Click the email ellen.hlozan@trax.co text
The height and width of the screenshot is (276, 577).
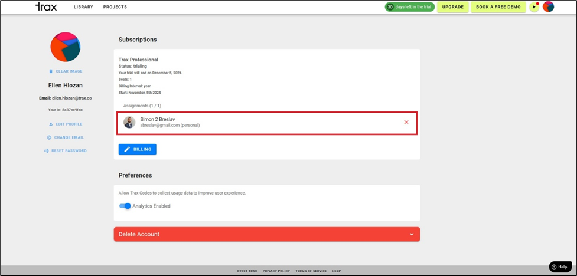pos(72,98)
